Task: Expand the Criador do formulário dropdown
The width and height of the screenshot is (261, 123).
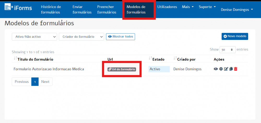Action: coord(81,37)
